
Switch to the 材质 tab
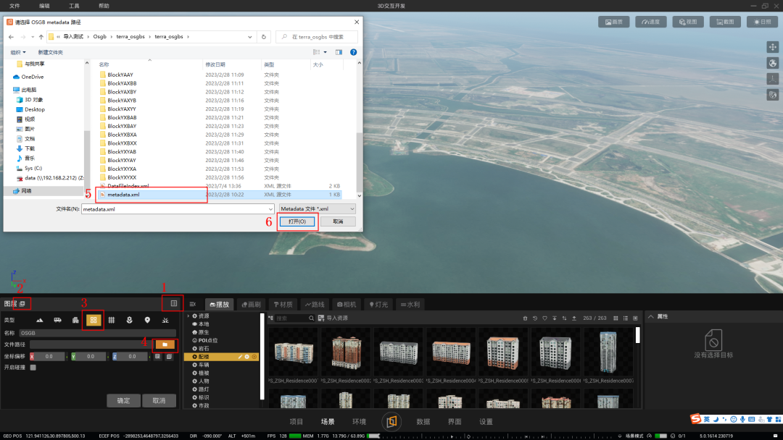283,305
